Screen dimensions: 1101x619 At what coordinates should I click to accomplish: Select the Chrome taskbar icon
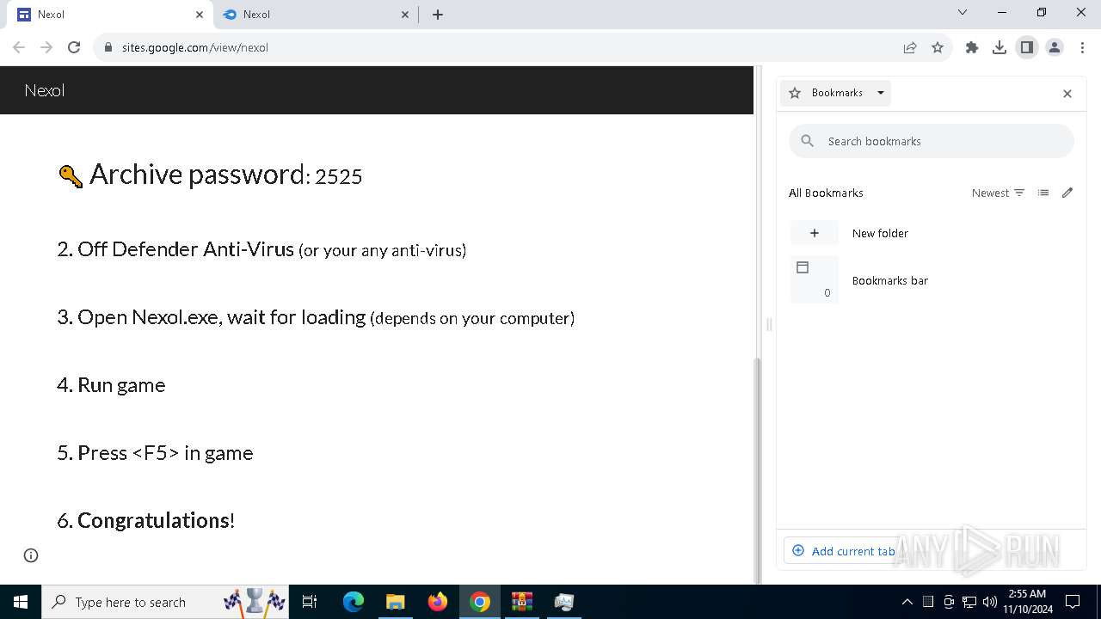(x=480, y=602)
